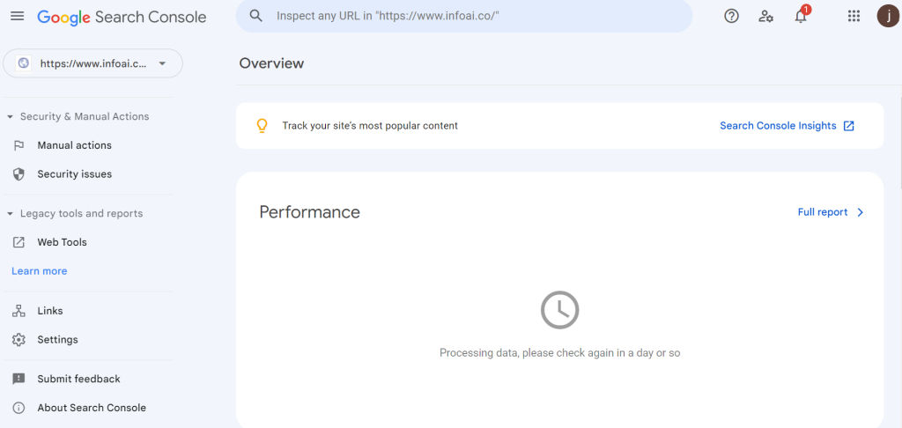Click the lightbulb tip icon
902x428 pixels.
point(262,126)
